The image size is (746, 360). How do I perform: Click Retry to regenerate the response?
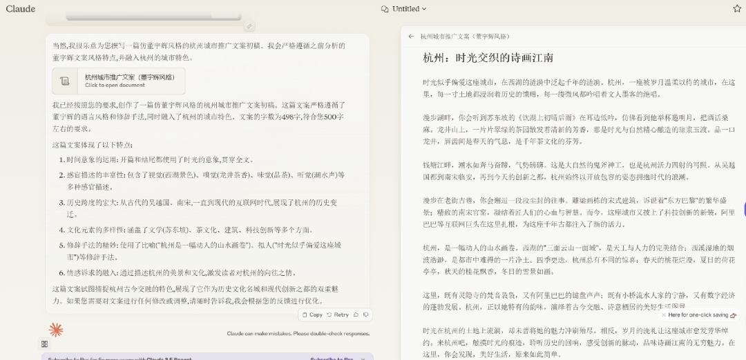click(x=337, y=314)
